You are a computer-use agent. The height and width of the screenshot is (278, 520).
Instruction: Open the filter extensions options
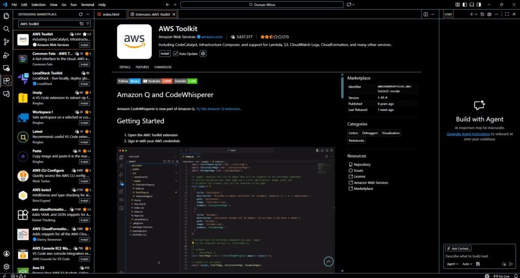pyautogui.click(x=88, y=24)
